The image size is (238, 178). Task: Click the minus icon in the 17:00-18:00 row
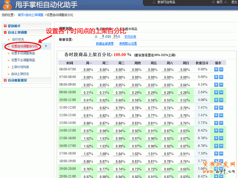click(221, 153)
